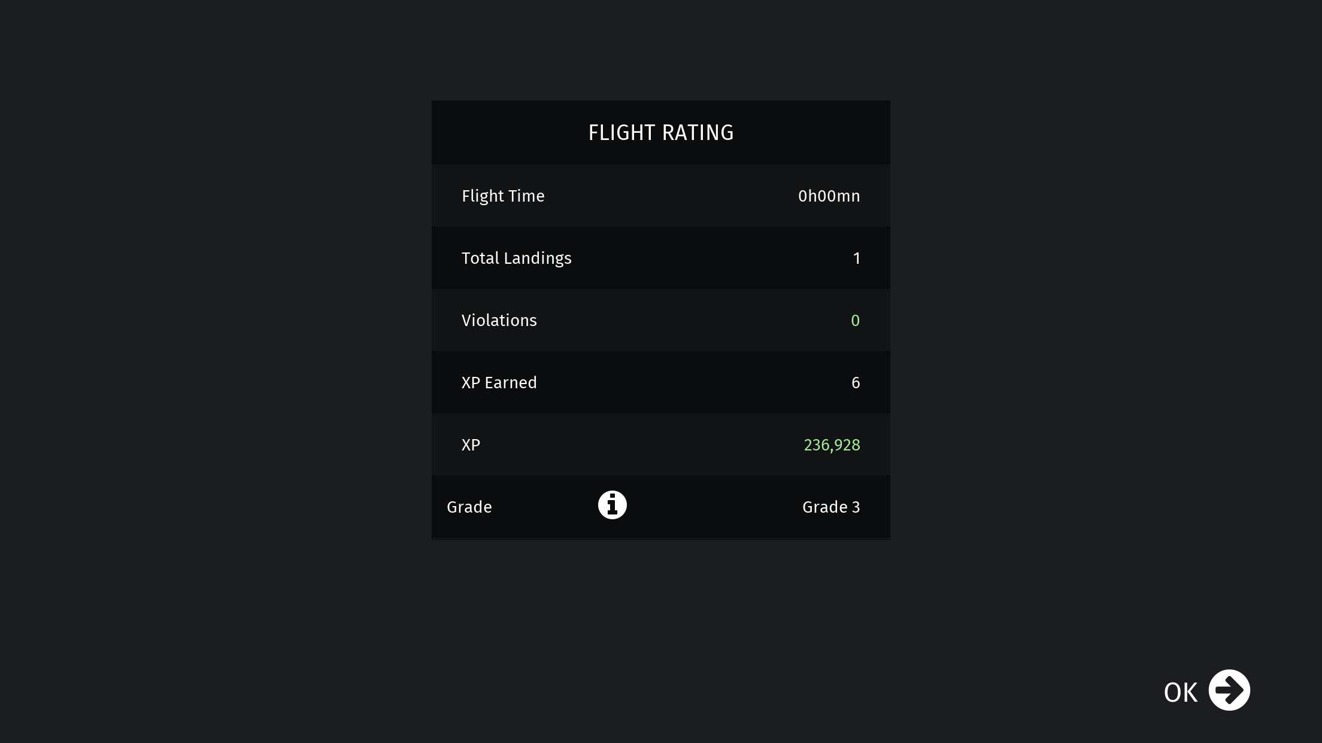
Task: Click the Total Landings value 1
Action: tap(856, 258)
